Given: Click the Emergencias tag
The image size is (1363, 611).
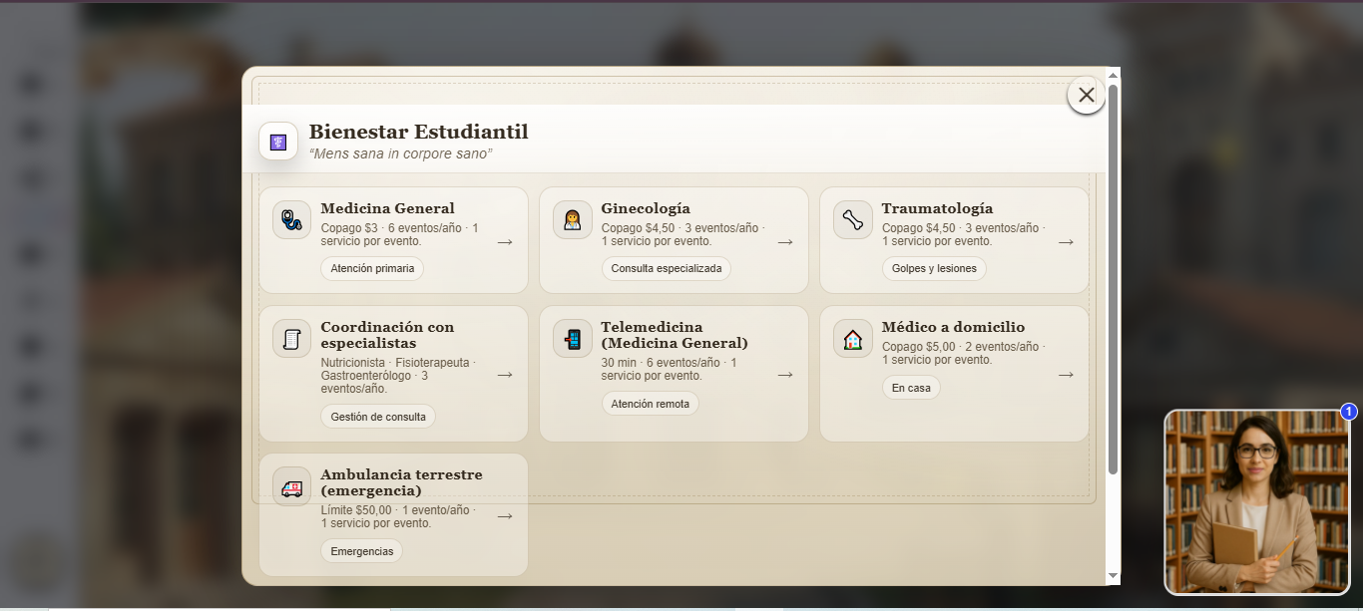Looking at the screenshot, I should click(x=361, y=551).
